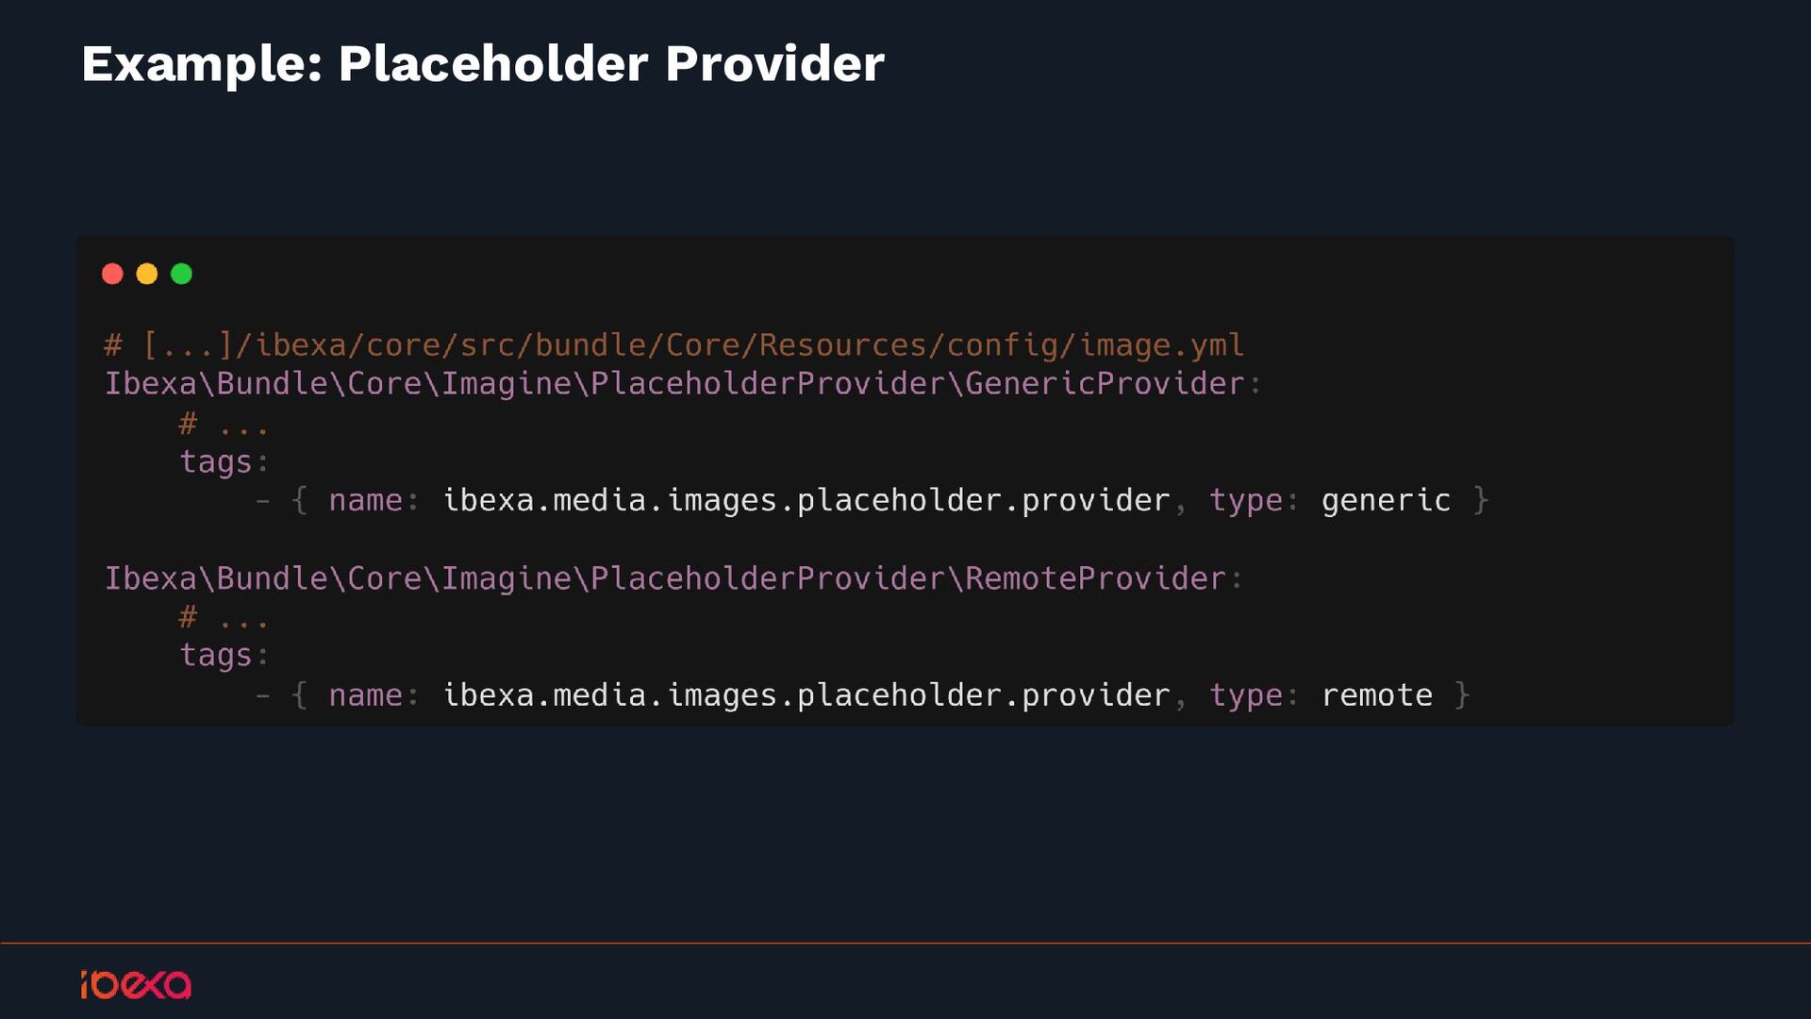Click the second 'tags:' key under RemoteProvider
1811x1019 pixels.
[x=224, y=656]
